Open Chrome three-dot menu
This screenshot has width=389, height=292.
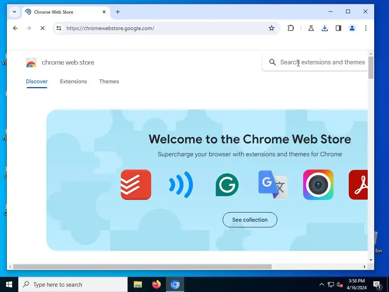tap(366, 28)
